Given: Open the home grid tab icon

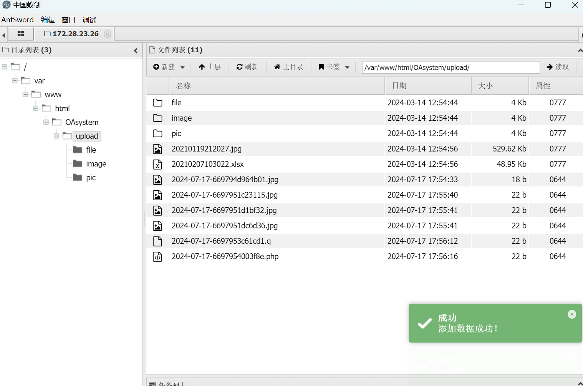Looking at the screenshot, I should point(21,34).
